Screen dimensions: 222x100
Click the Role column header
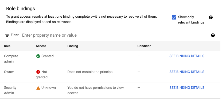(7, 46)
